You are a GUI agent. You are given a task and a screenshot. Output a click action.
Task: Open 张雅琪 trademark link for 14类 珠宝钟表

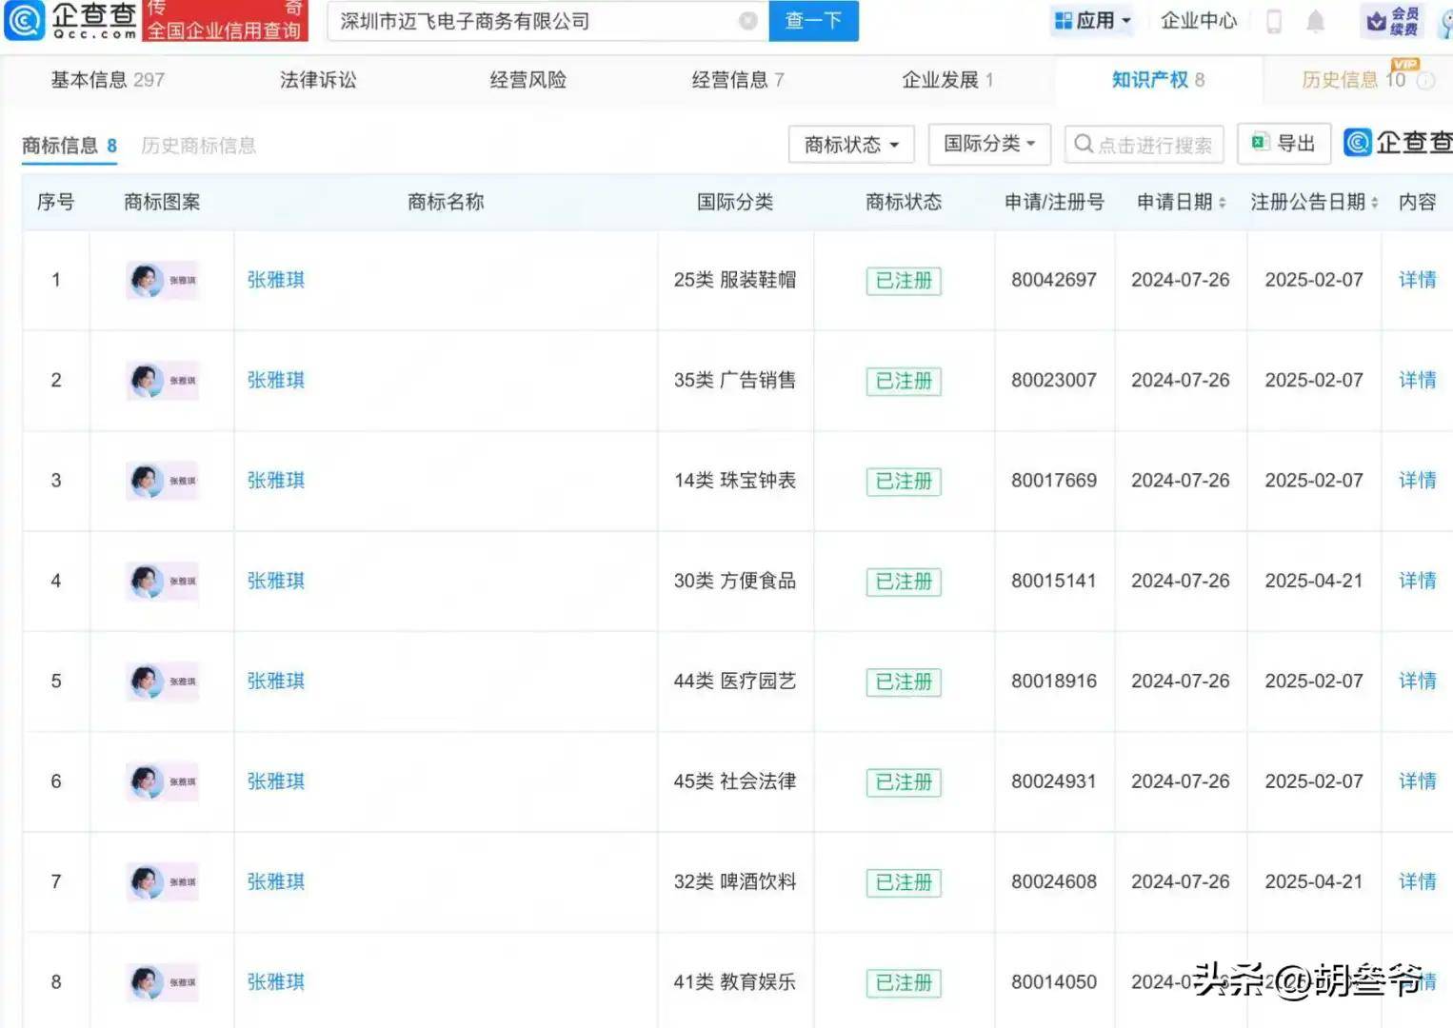click(x=276, y=481)
